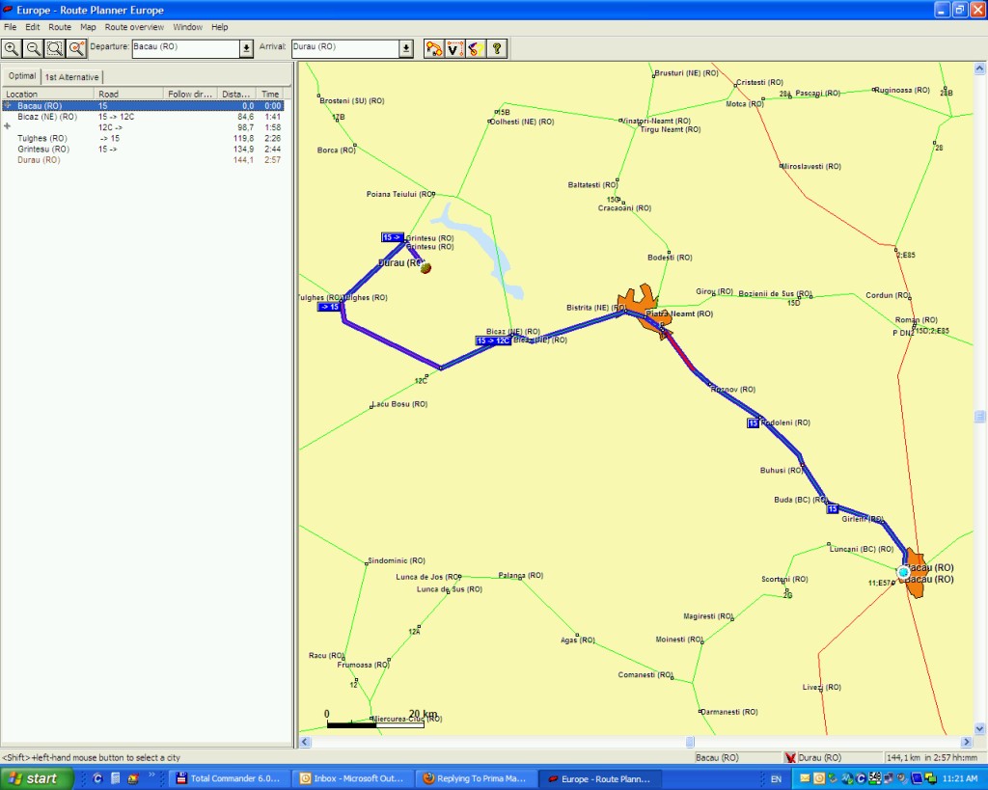Select the Tulghes (RO) row in route list

coord(42,138)
